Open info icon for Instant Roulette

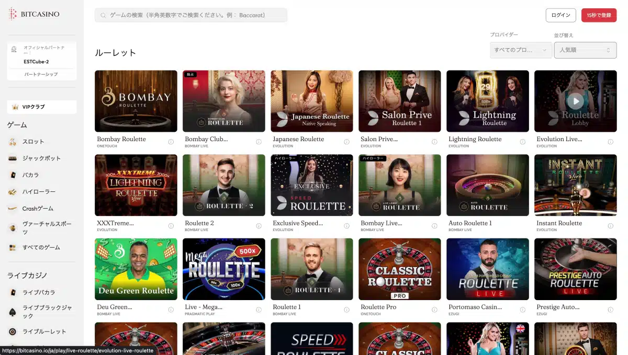[x=610, y=226]
